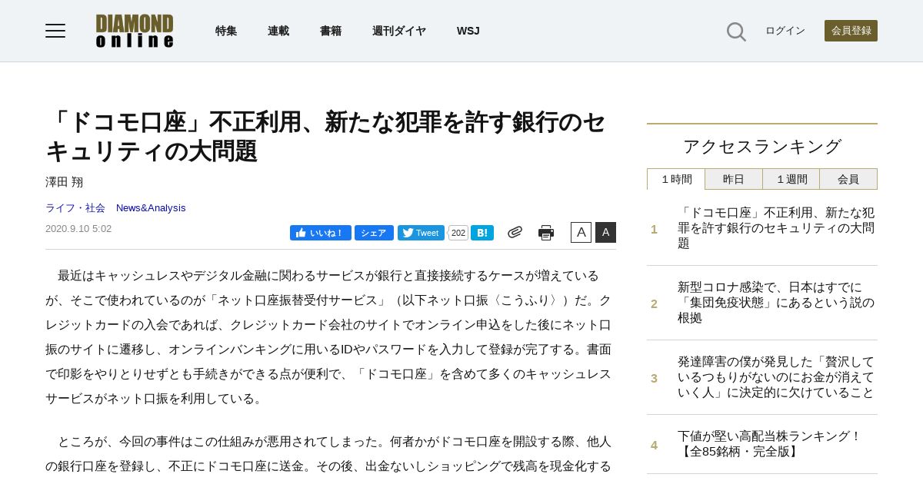Open ranking article 発達障害の僕が発見した

776,377
